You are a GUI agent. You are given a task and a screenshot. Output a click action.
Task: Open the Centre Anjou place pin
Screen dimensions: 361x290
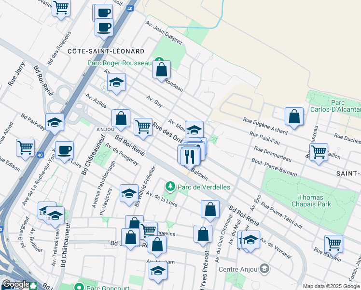pyautogui.click(x=264, y=268)
